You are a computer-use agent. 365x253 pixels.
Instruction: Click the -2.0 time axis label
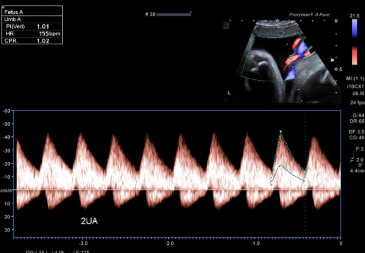click(169, 243)
